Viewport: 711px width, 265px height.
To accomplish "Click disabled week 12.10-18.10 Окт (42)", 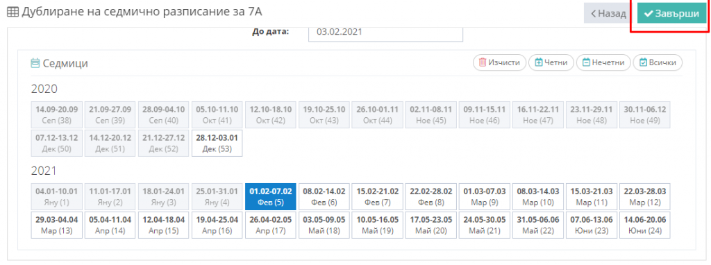I will coord(270,114).
